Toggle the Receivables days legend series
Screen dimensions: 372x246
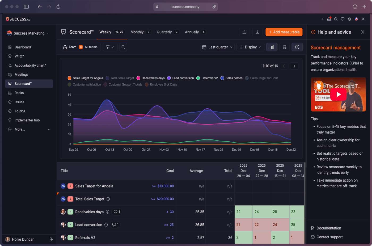151,78
